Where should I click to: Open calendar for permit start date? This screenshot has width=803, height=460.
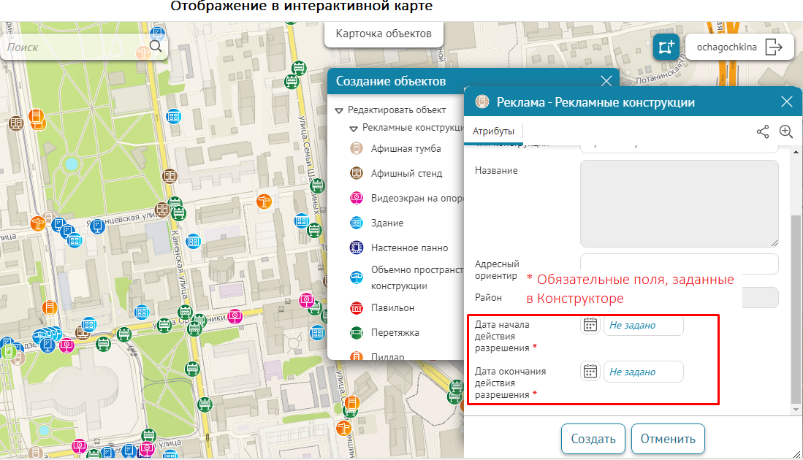click(x=590, y=325)
